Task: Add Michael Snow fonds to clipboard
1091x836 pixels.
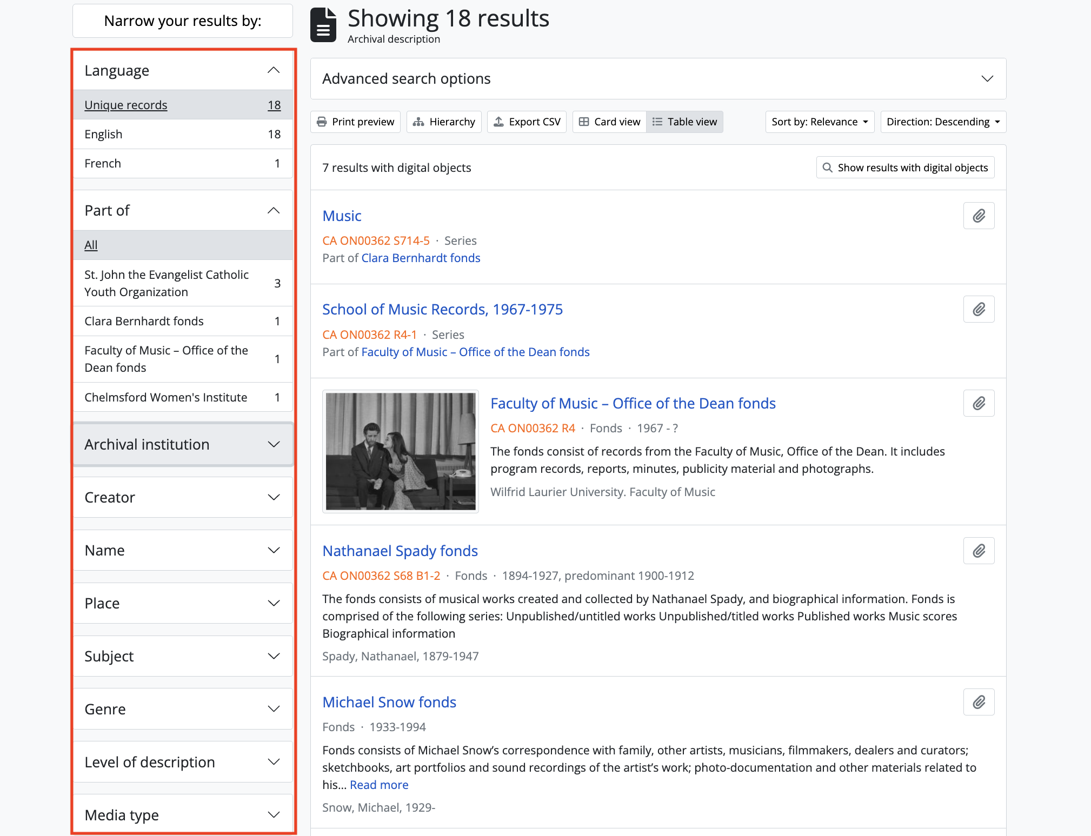Action: [979, 703]
